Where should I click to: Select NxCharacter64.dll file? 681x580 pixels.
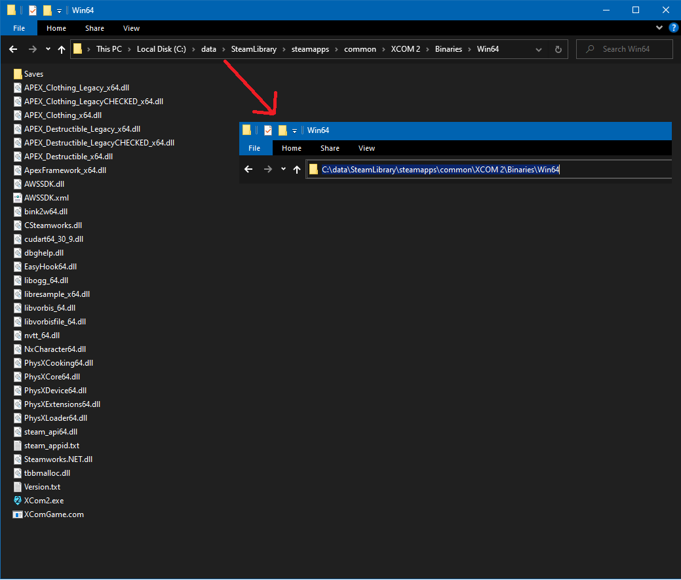50,349
